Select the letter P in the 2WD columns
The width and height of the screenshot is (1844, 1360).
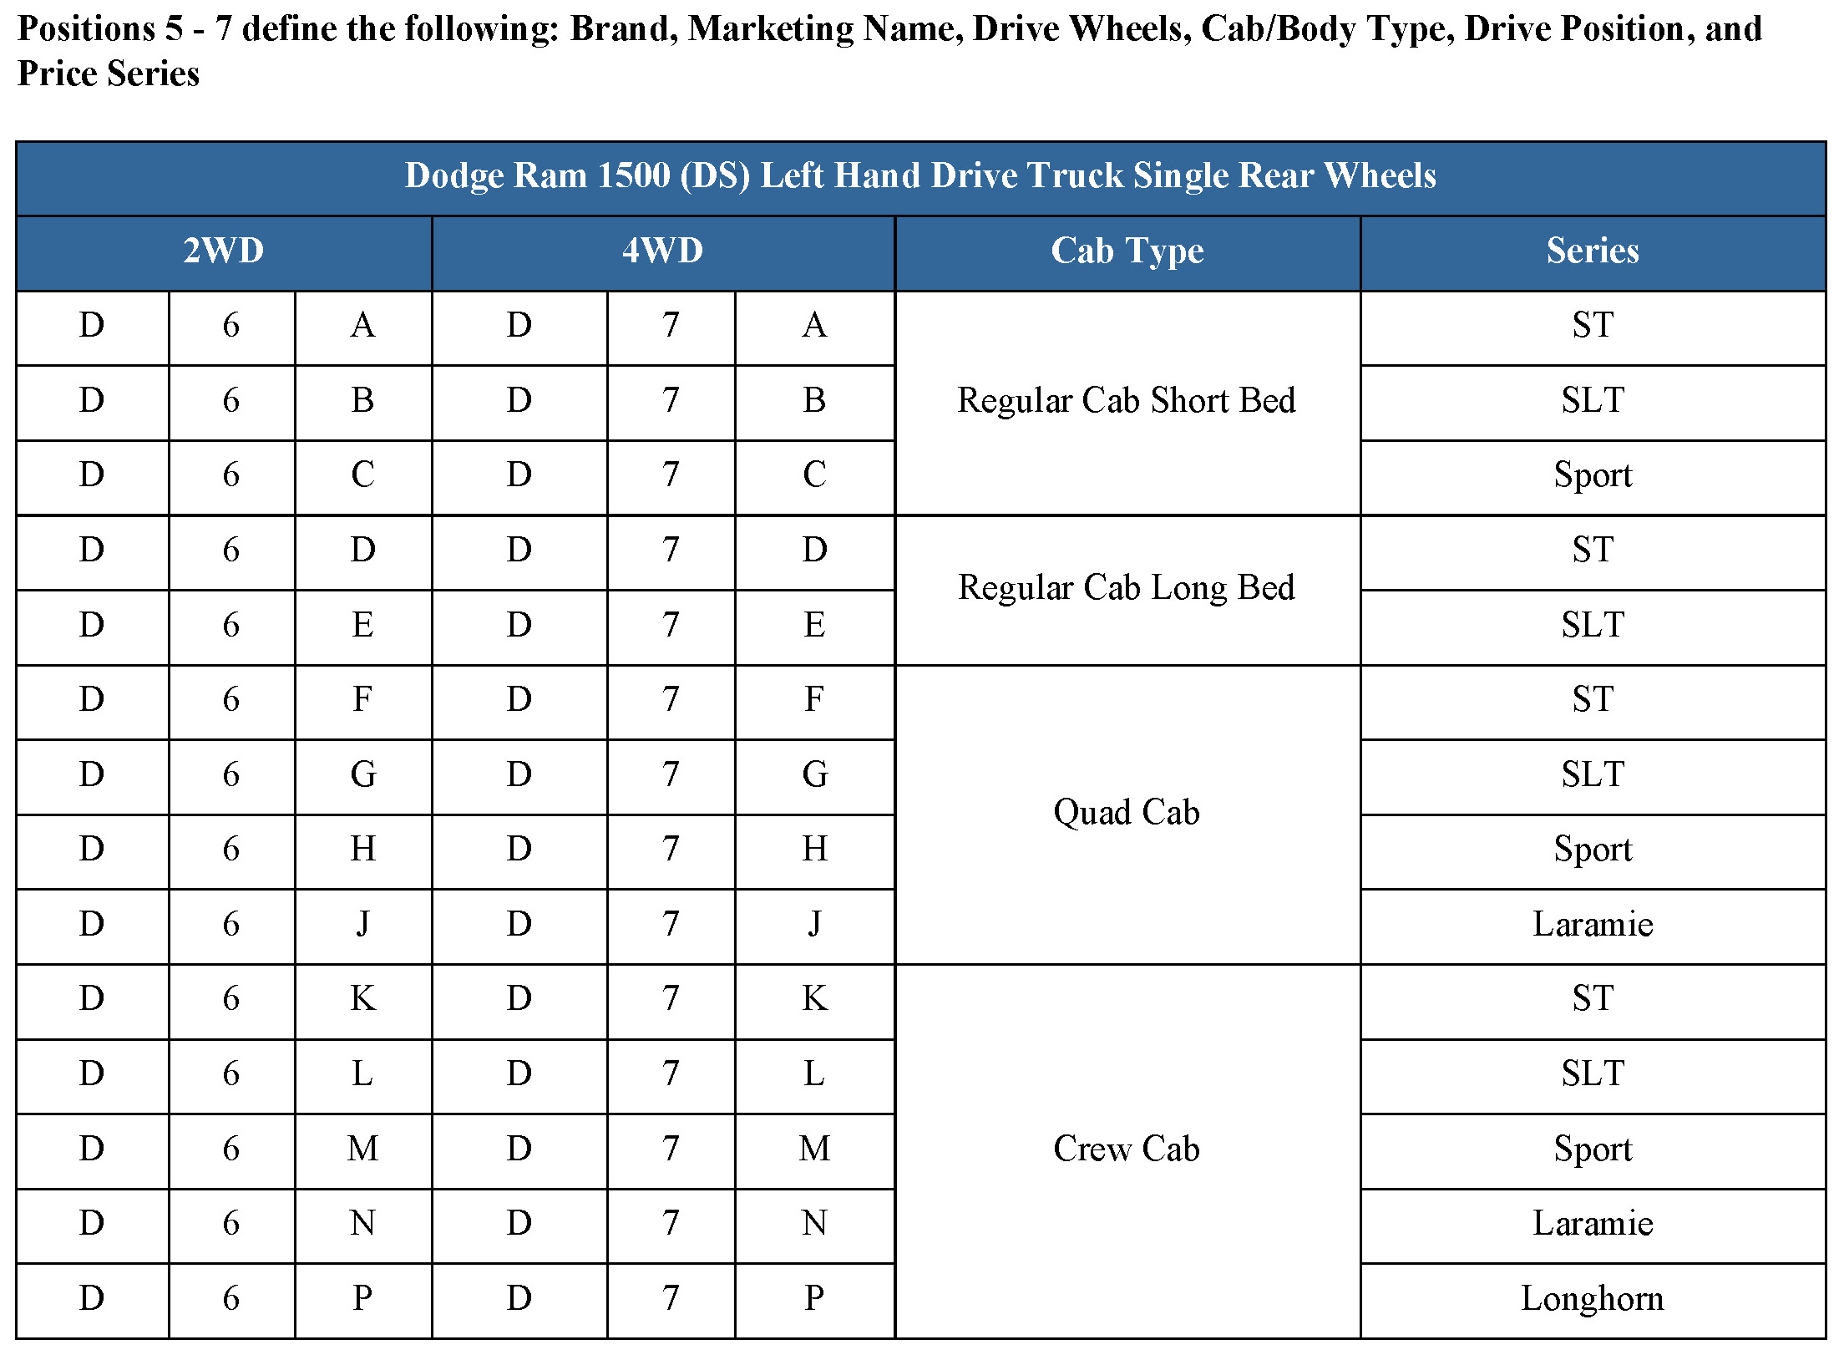click(362, 1299)
